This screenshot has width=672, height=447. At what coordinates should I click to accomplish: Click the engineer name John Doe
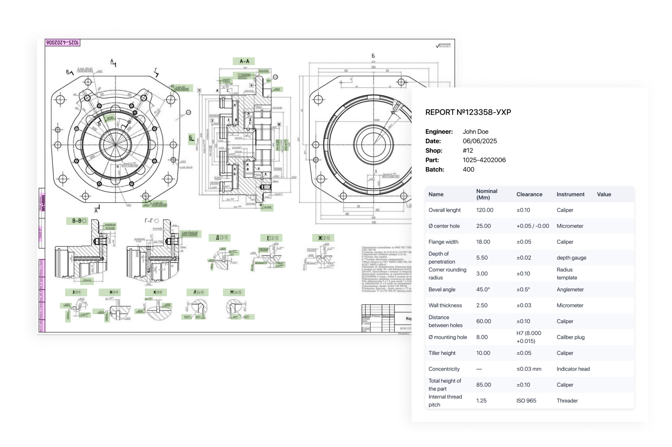[475, 132]
